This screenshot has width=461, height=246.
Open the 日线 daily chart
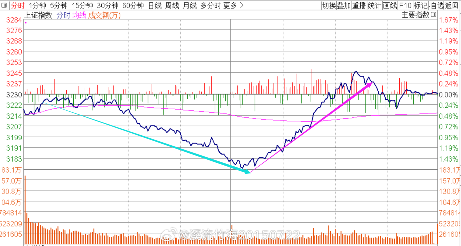click(155, 5)
